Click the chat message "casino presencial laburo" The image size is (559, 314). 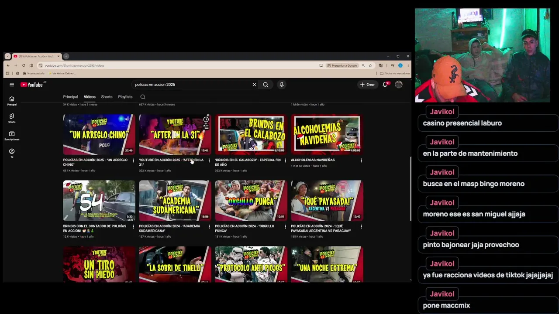click(x=462, y=123)
